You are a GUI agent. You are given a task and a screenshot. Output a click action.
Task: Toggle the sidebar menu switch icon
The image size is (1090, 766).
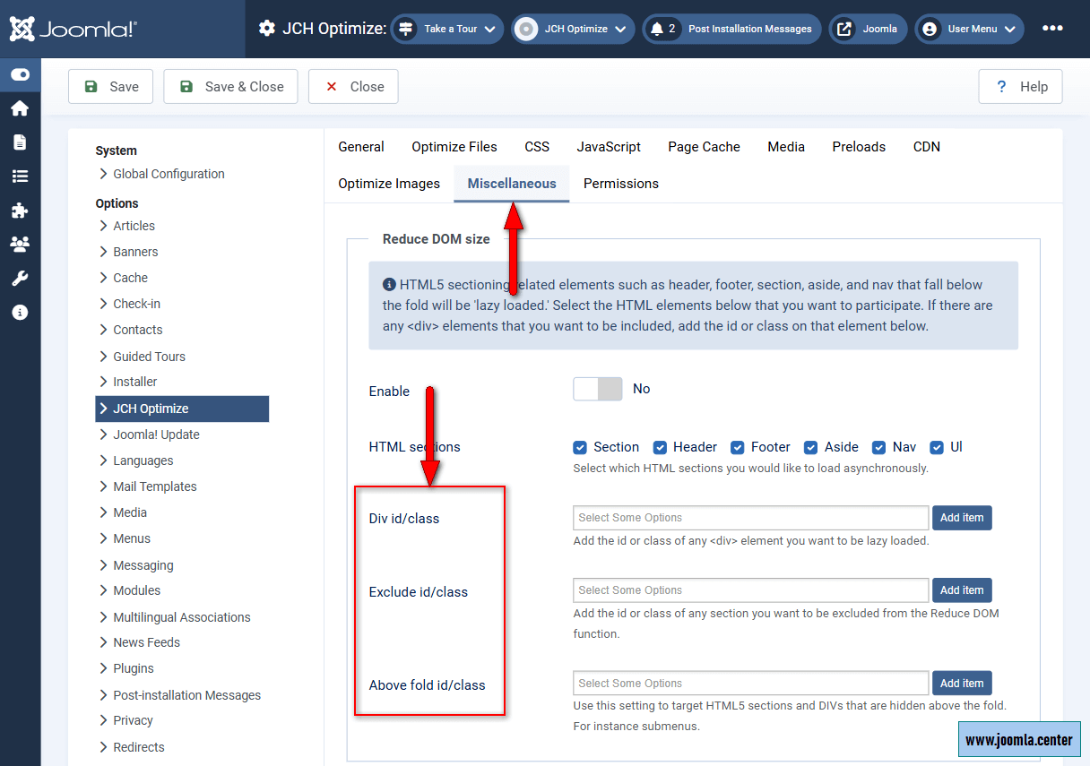[x=20, y=75]
